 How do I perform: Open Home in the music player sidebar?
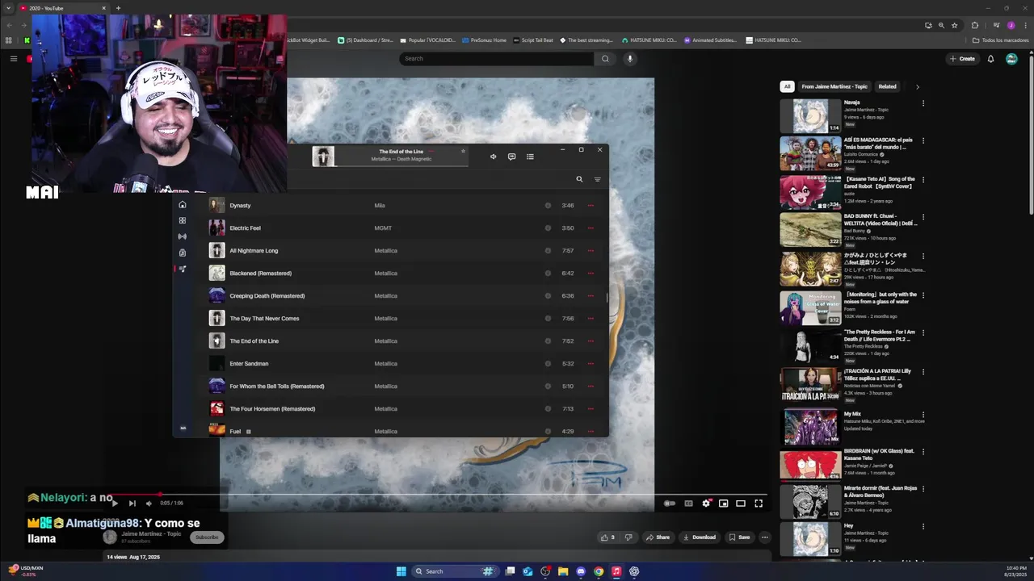183,205
